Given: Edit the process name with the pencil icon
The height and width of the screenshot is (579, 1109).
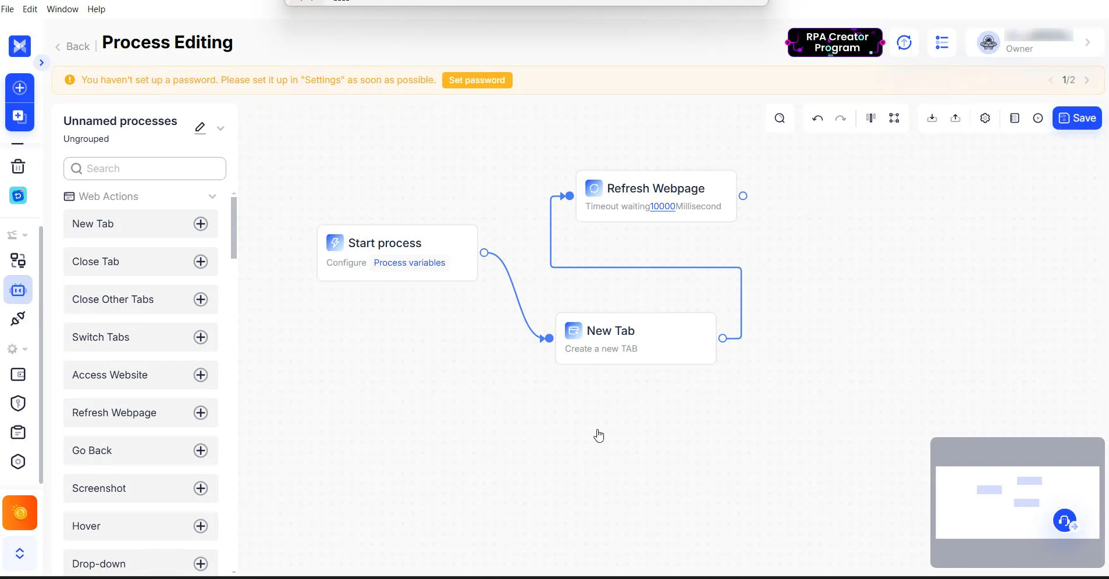Looking at the screenshot, I should click(200, 128).
